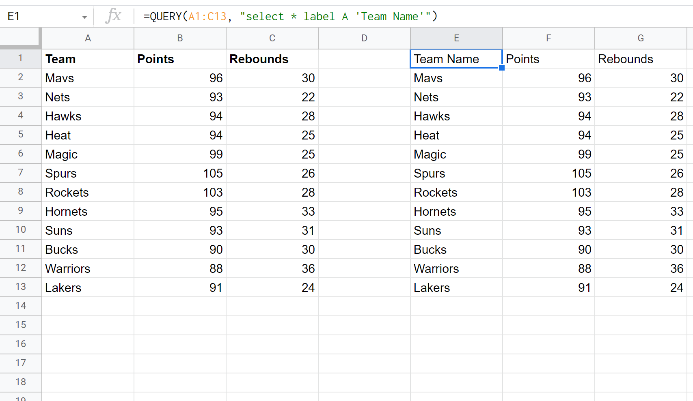
Task: Open the Name Box dropdown arrow
Action: coord(85,16)
